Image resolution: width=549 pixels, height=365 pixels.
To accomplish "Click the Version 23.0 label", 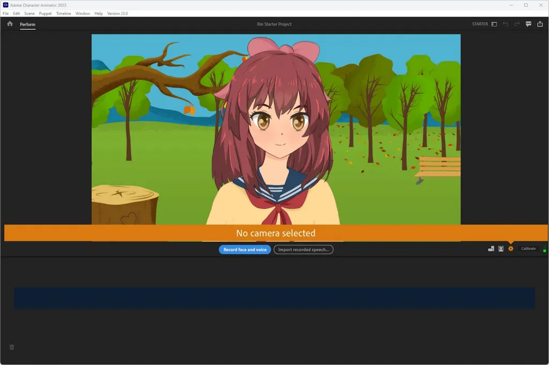I will tap(117, 13).
